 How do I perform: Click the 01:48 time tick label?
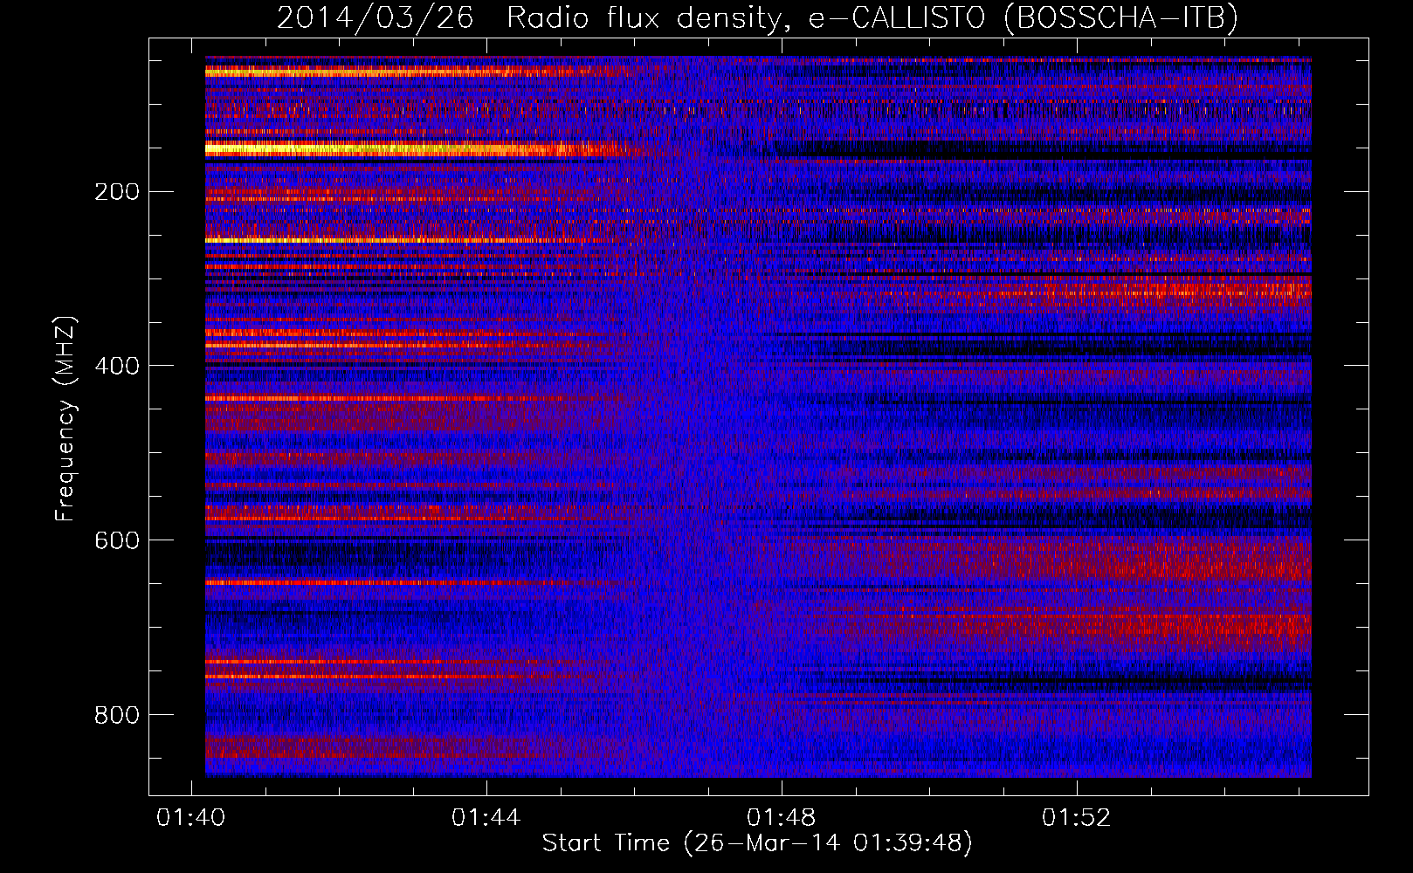pos(781,817)
